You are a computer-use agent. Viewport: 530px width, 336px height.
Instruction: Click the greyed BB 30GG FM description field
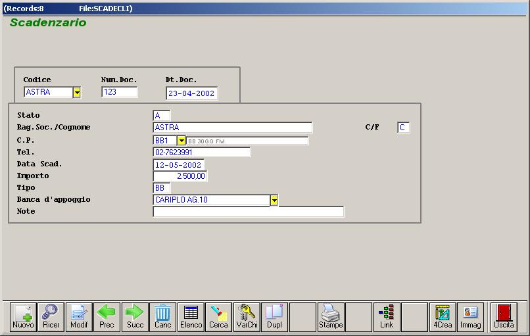tap(247, 141)
